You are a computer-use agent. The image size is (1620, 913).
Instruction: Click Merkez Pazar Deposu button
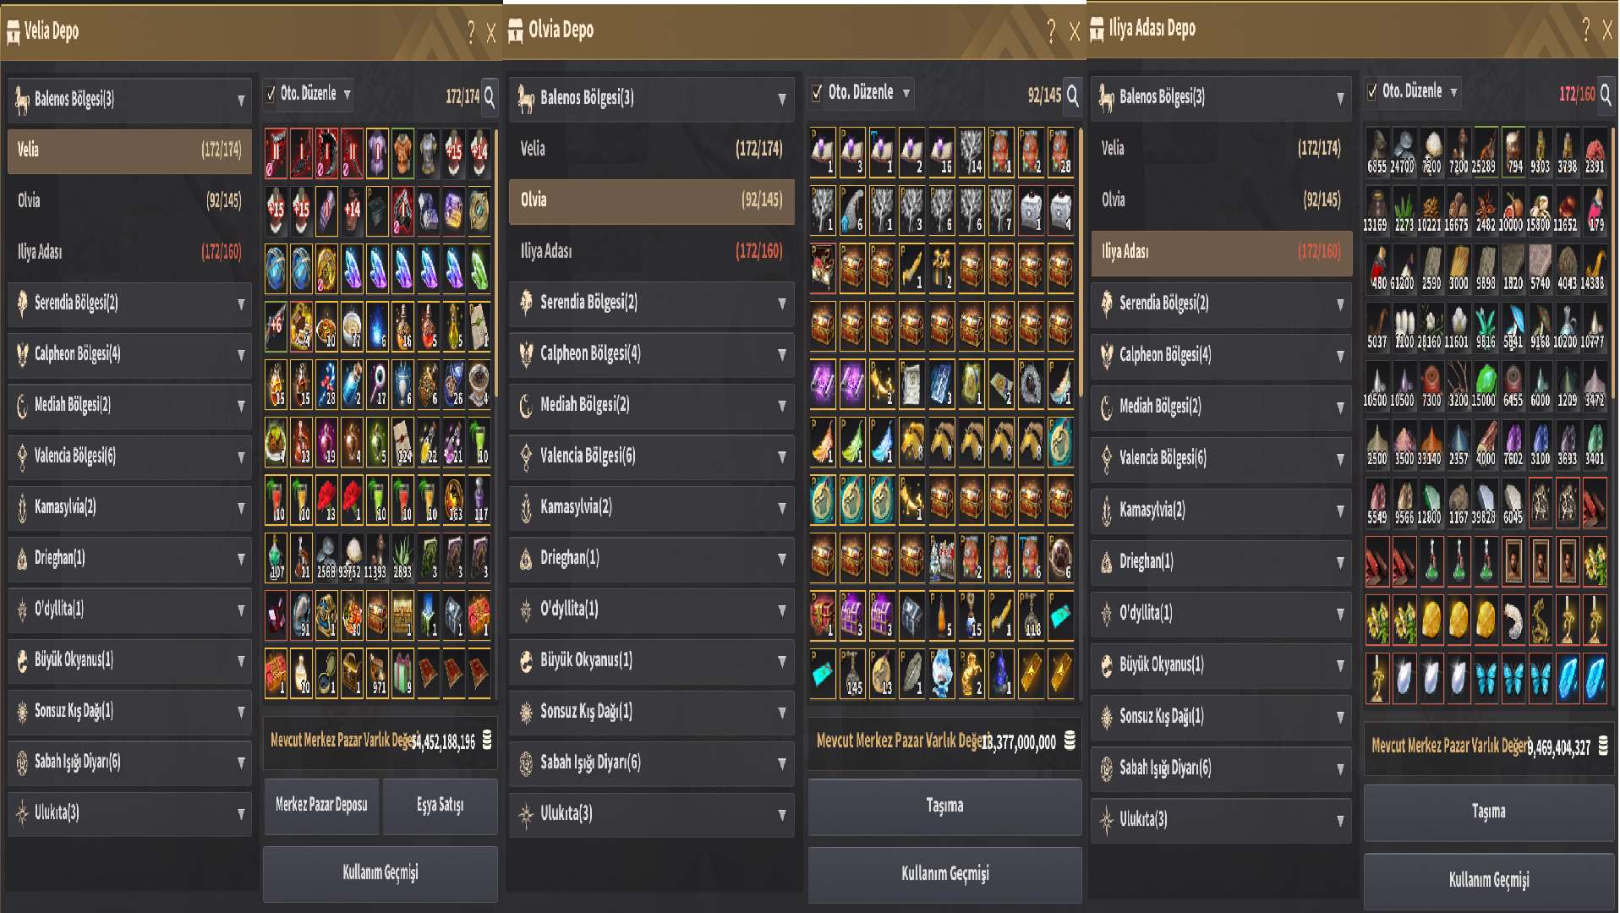tap(321, 805)
